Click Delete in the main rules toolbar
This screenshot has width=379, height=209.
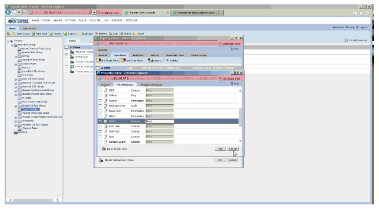point(101,33)
